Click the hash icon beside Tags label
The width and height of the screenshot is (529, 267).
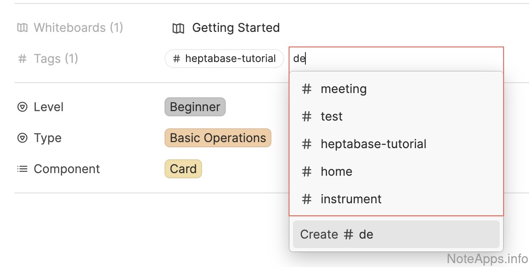tap(22, 59)
